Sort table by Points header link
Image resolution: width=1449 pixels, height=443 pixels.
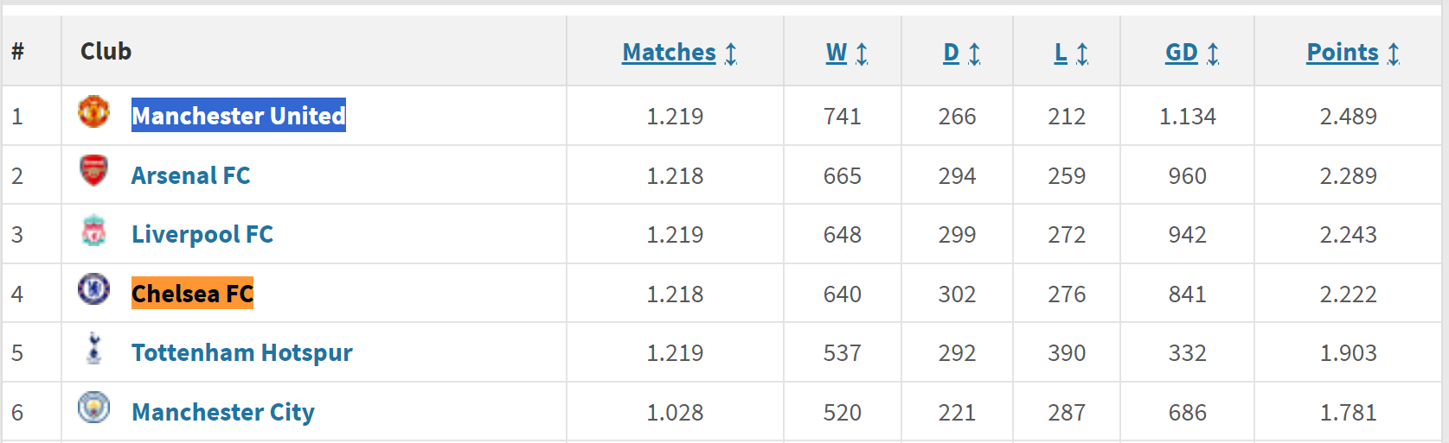(1342, 53)
